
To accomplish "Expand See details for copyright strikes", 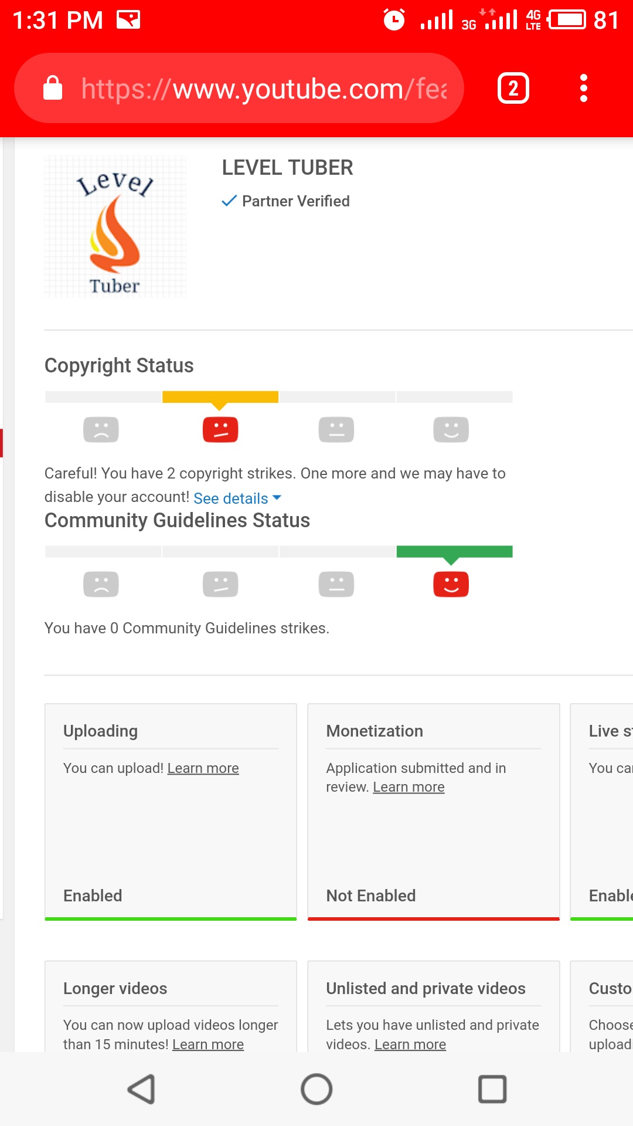I will click(x=237, y=498).
